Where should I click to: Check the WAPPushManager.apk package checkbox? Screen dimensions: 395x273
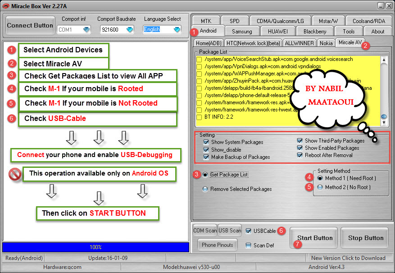pyautogui.click(x=199, y=74)
